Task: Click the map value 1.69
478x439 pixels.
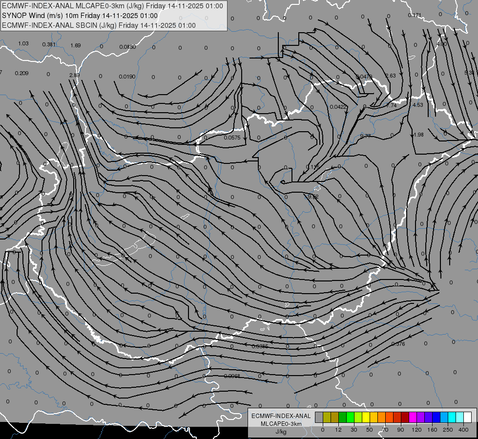Action: [x=76, y=45]
